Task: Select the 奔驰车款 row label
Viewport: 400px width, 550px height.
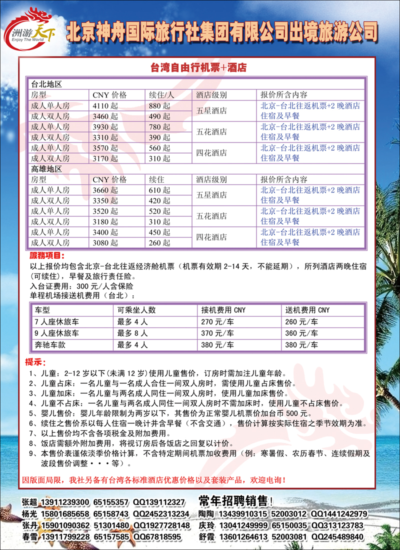Action: point(50,345)
